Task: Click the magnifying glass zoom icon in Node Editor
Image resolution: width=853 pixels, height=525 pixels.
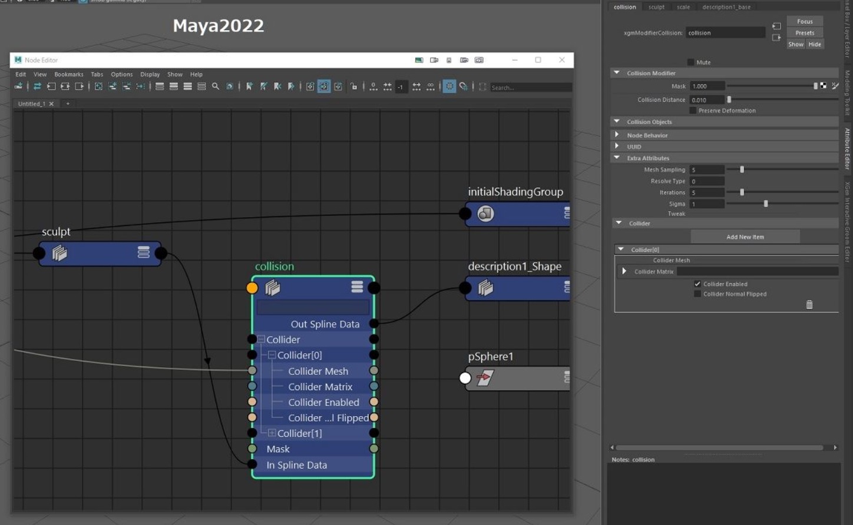Action: [x=216, y=86]
